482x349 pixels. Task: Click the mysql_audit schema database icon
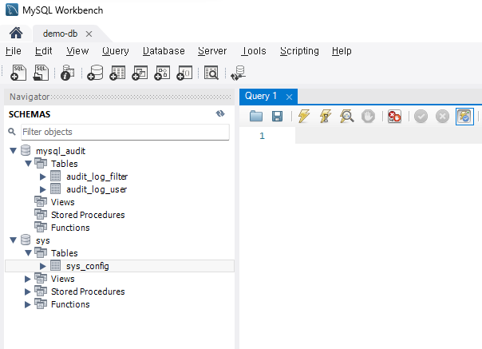click(x=26, y=150)
